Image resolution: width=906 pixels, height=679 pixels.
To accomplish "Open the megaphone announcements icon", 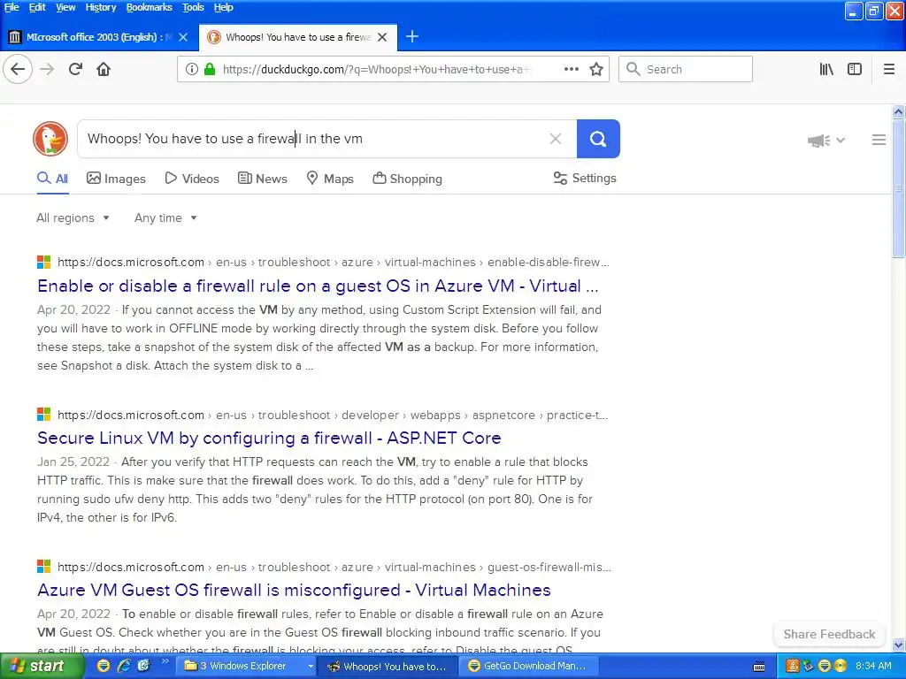I will pyautogui.click(x=818, y=141).
